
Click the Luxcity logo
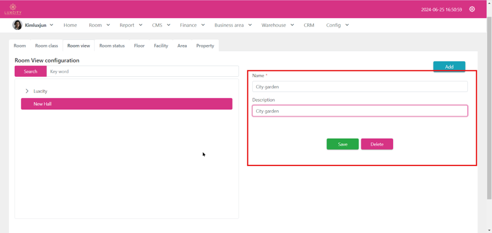(13, 9)
